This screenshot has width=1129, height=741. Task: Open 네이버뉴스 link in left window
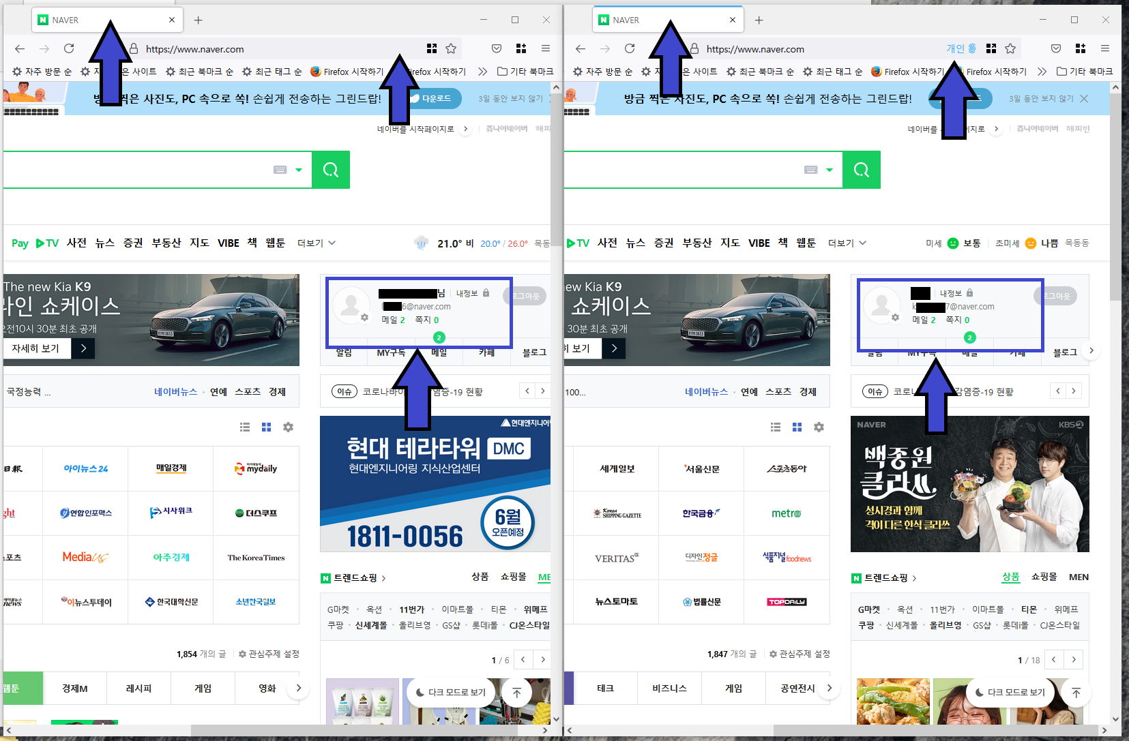point(175,392)
